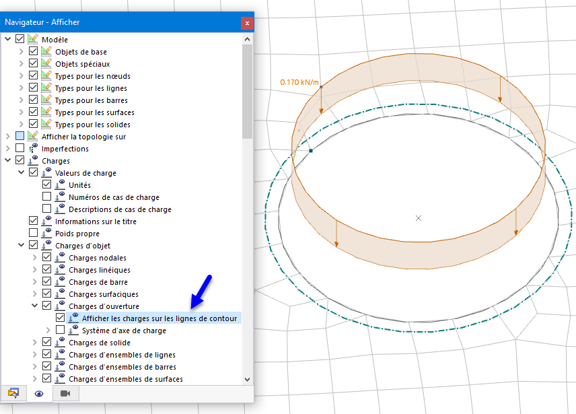Click the Objets spéciaux icon
This screenshot has height=414, width=576.
coord(46,63)
